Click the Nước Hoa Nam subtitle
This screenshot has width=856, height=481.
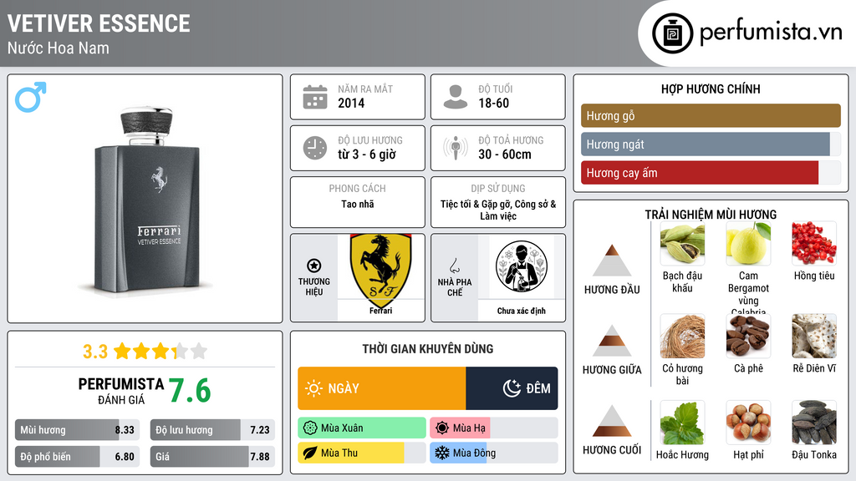coord(59,48)
